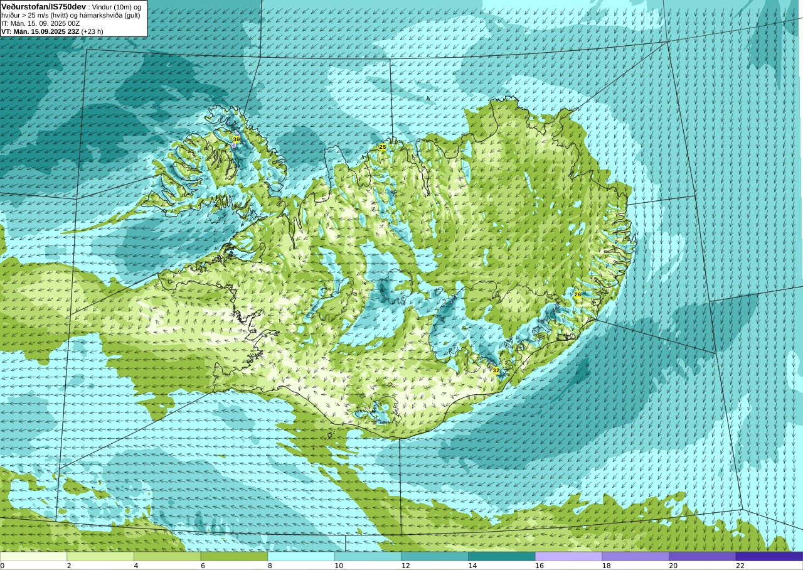Click the Veðurstofan/IS750dev title text
The width and height of the screenshot is (803, 570).
tap(44, 6)
